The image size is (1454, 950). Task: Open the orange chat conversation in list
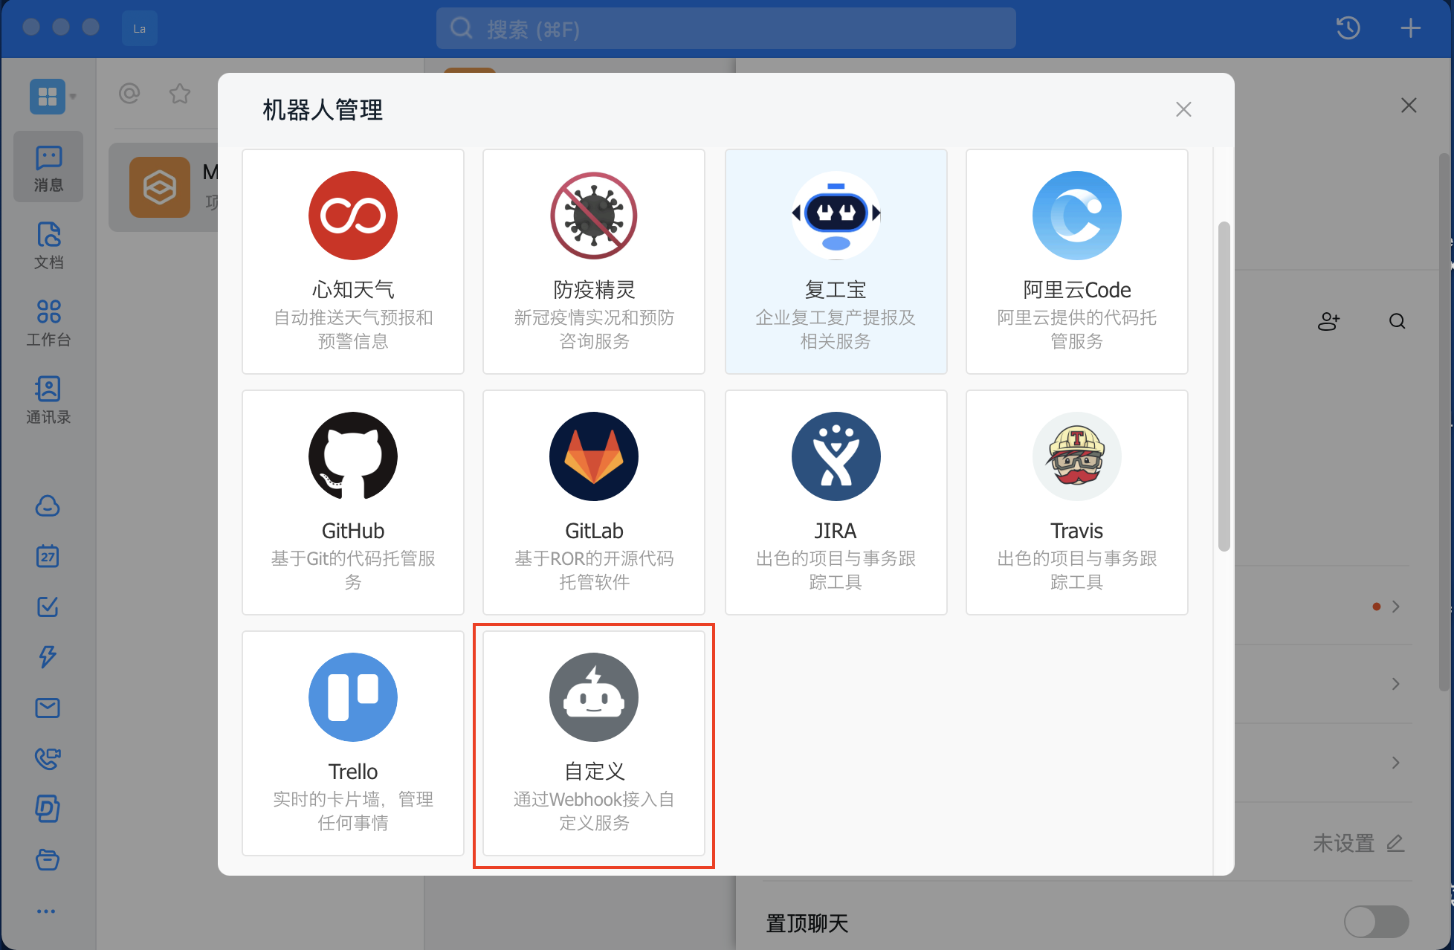(x=165, y=187)
